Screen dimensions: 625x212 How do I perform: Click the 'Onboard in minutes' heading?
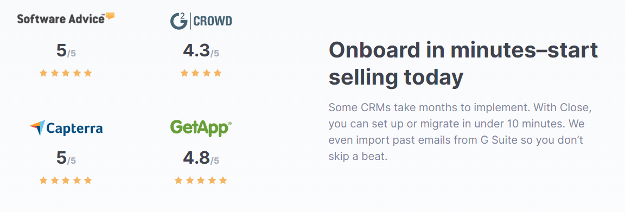(463, 64)
